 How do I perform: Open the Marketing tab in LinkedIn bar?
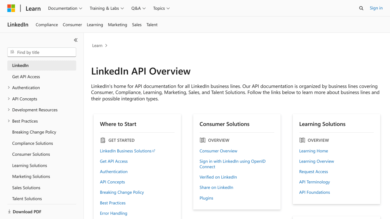pyautogui.click(x=117, y=25)
